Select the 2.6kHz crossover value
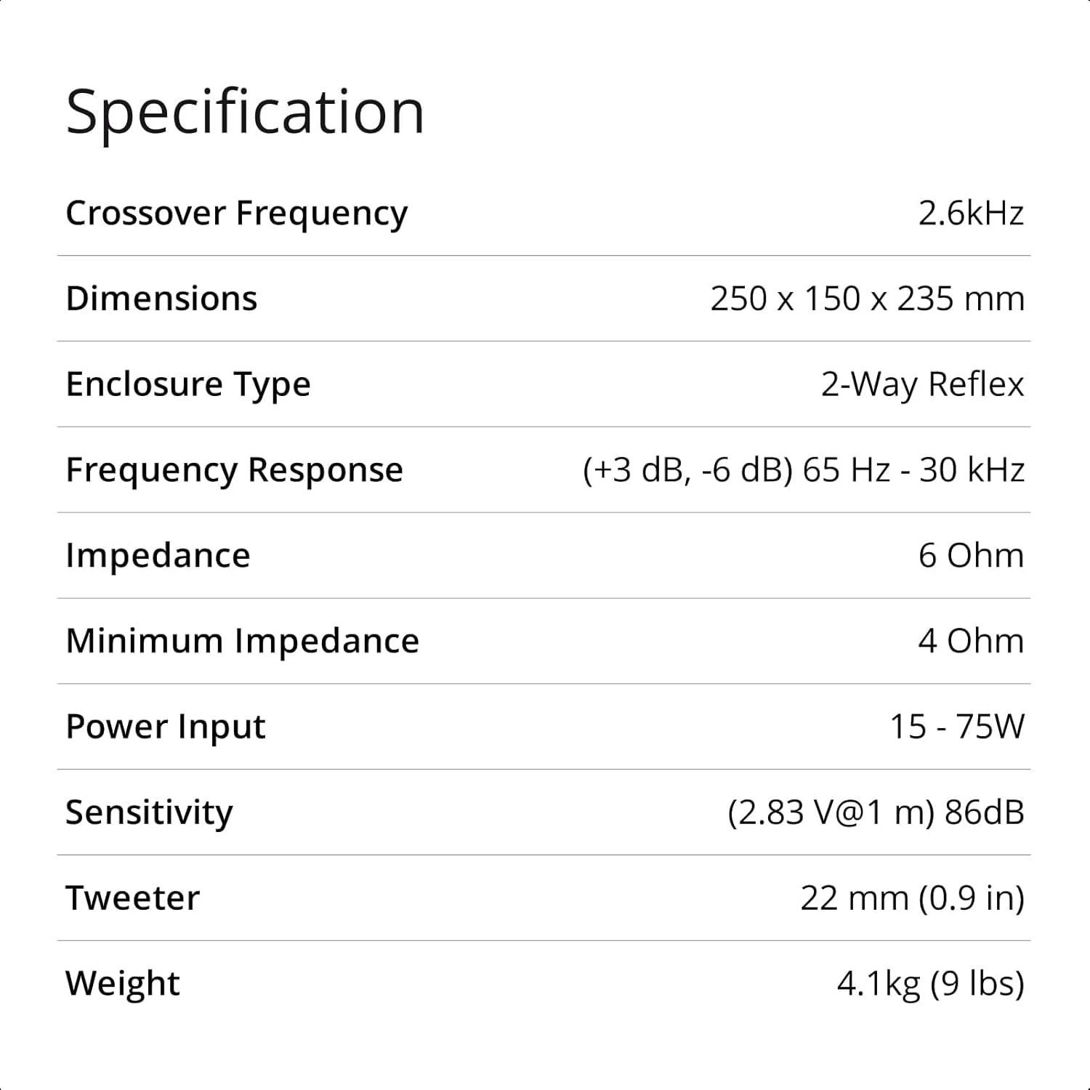The height and width of the screenshot is (1090, 1090). 971,214
